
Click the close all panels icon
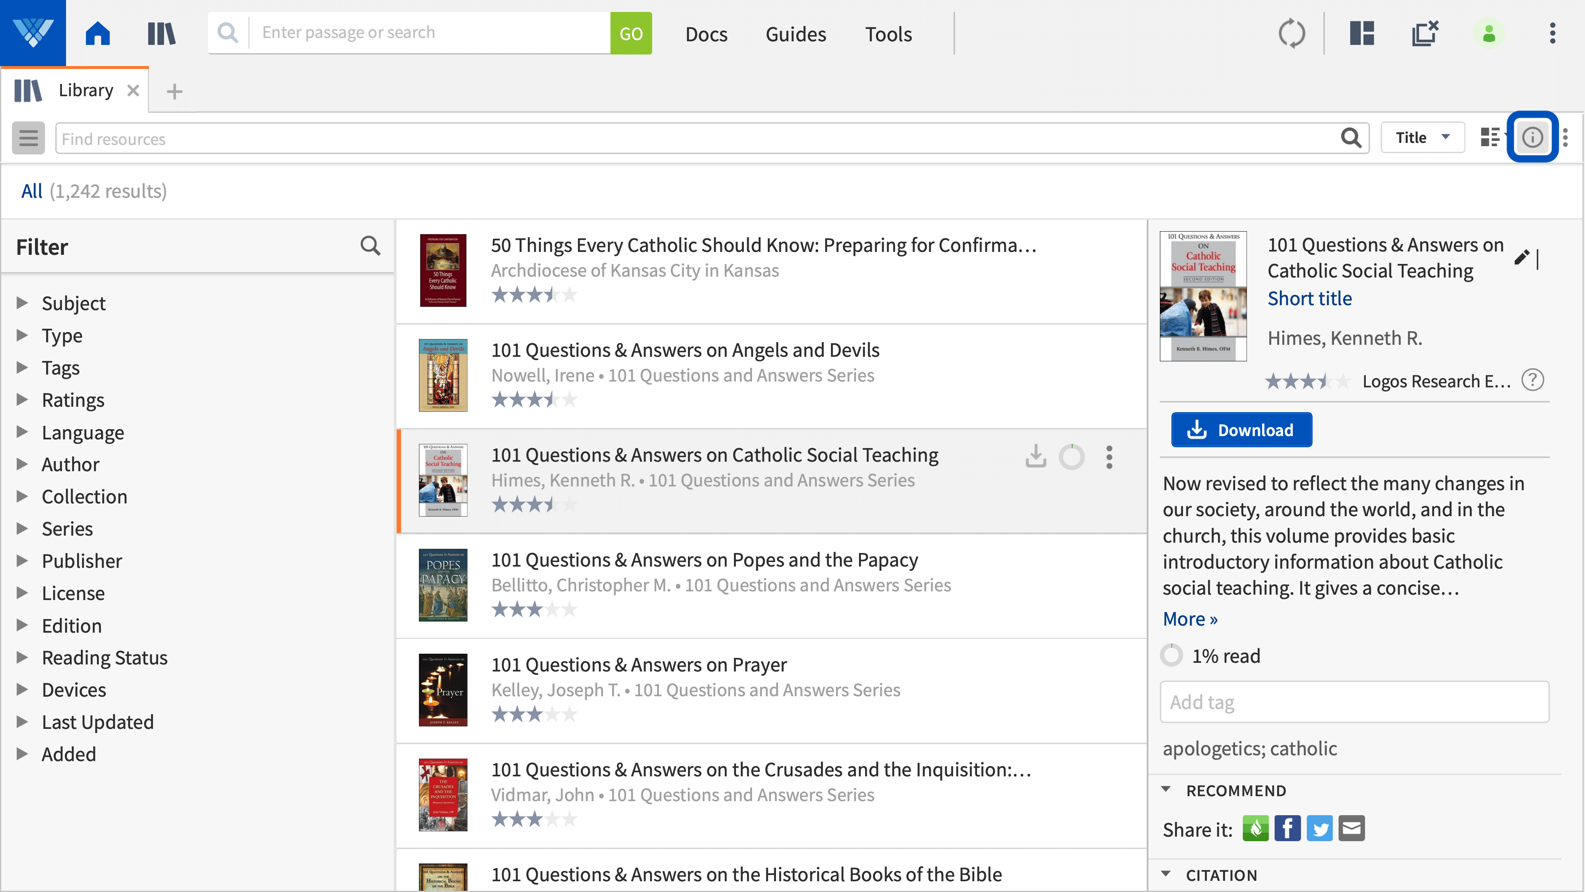tap(1425, 33)
